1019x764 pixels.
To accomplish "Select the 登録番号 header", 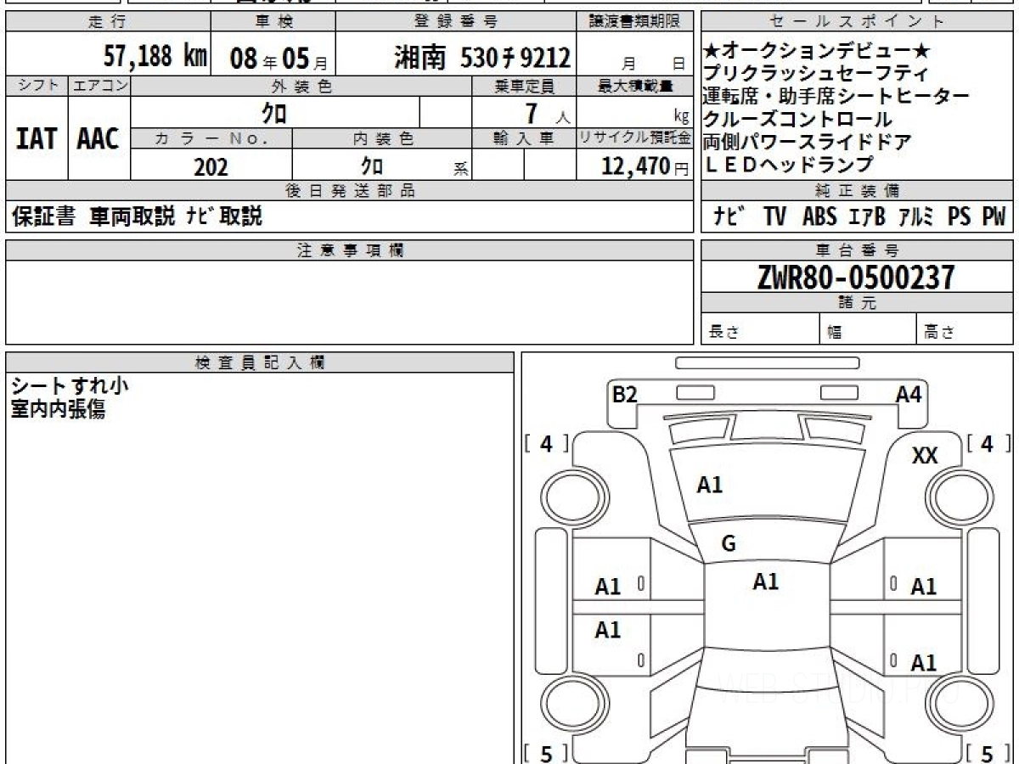I will [457, 22].
